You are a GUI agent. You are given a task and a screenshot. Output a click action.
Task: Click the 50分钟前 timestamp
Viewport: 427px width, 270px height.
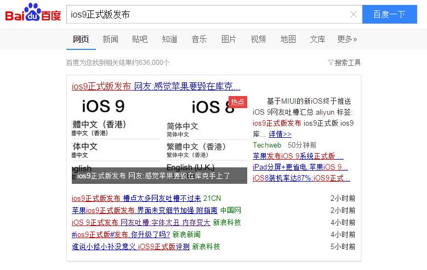point(302,145)
